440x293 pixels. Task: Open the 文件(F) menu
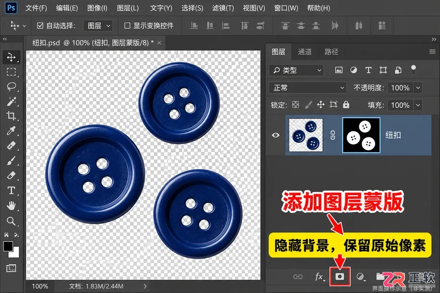pyautogui.click(x=36, y=8)
